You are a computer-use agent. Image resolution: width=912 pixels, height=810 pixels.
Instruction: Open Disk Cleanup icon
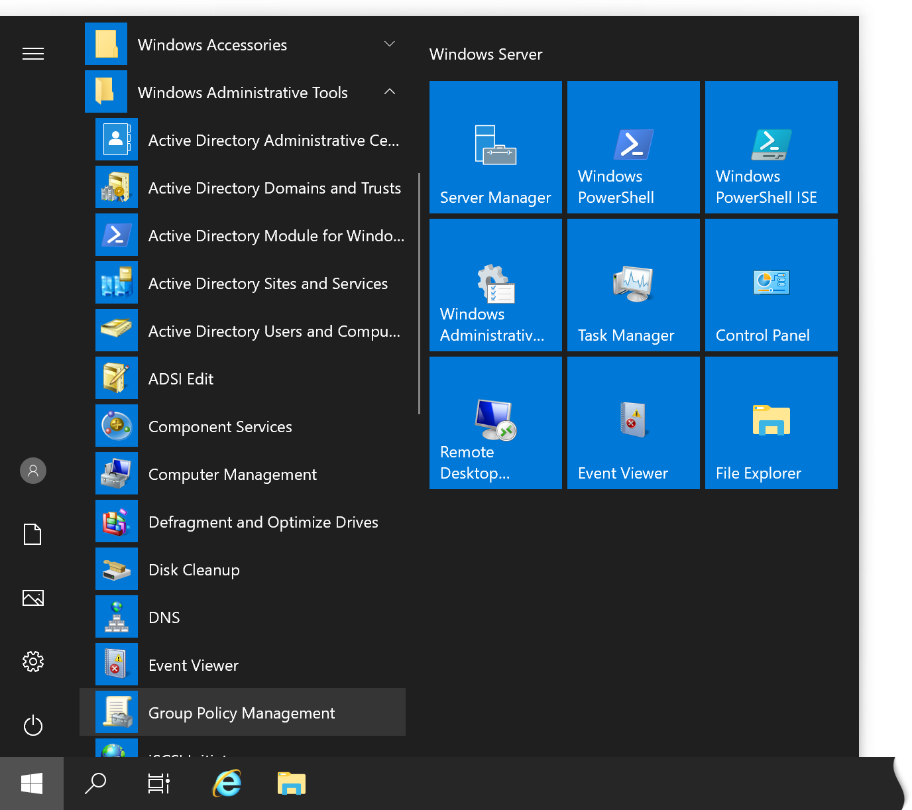pyautogui.click(x=117, y=569)
